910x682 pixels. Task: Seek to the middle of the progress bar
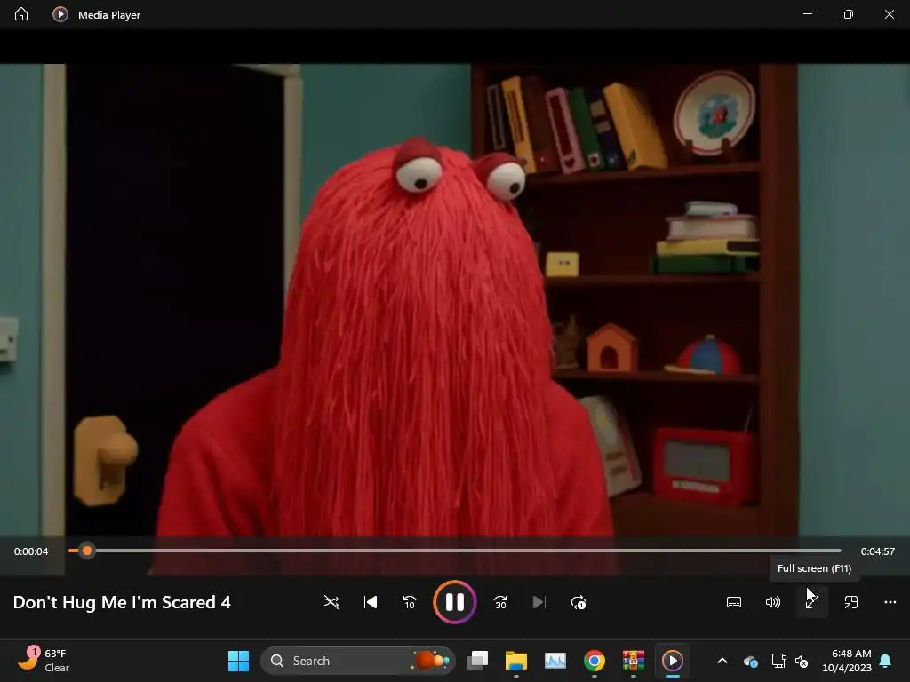pyautogui.click(x=454, y=551)
